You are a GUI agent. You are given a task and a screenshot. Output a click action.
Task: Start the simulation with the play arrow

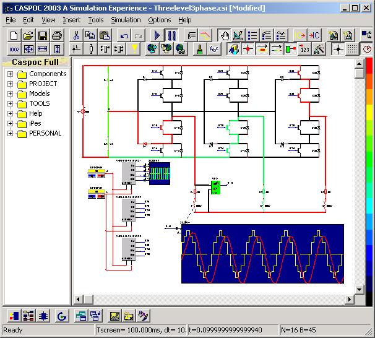[157, 36]
